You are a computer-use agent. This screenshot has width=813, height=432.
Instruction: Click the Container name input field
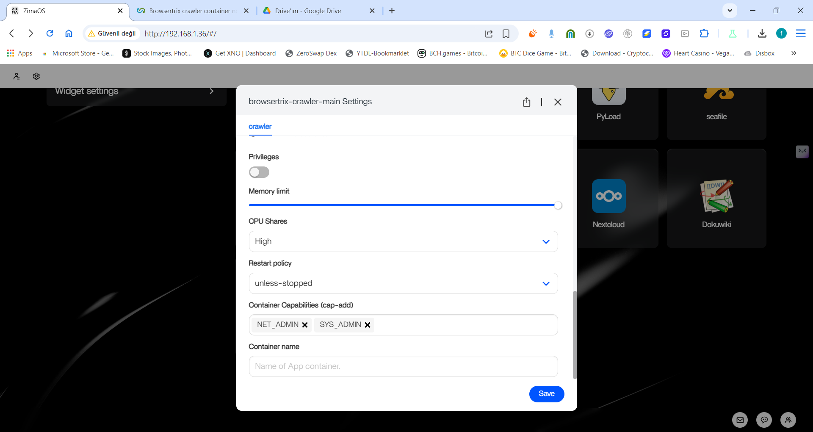[403, 366]
